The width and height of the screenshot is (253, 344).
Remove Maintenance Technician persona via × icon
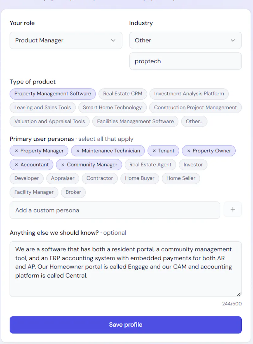click(78, 151)
